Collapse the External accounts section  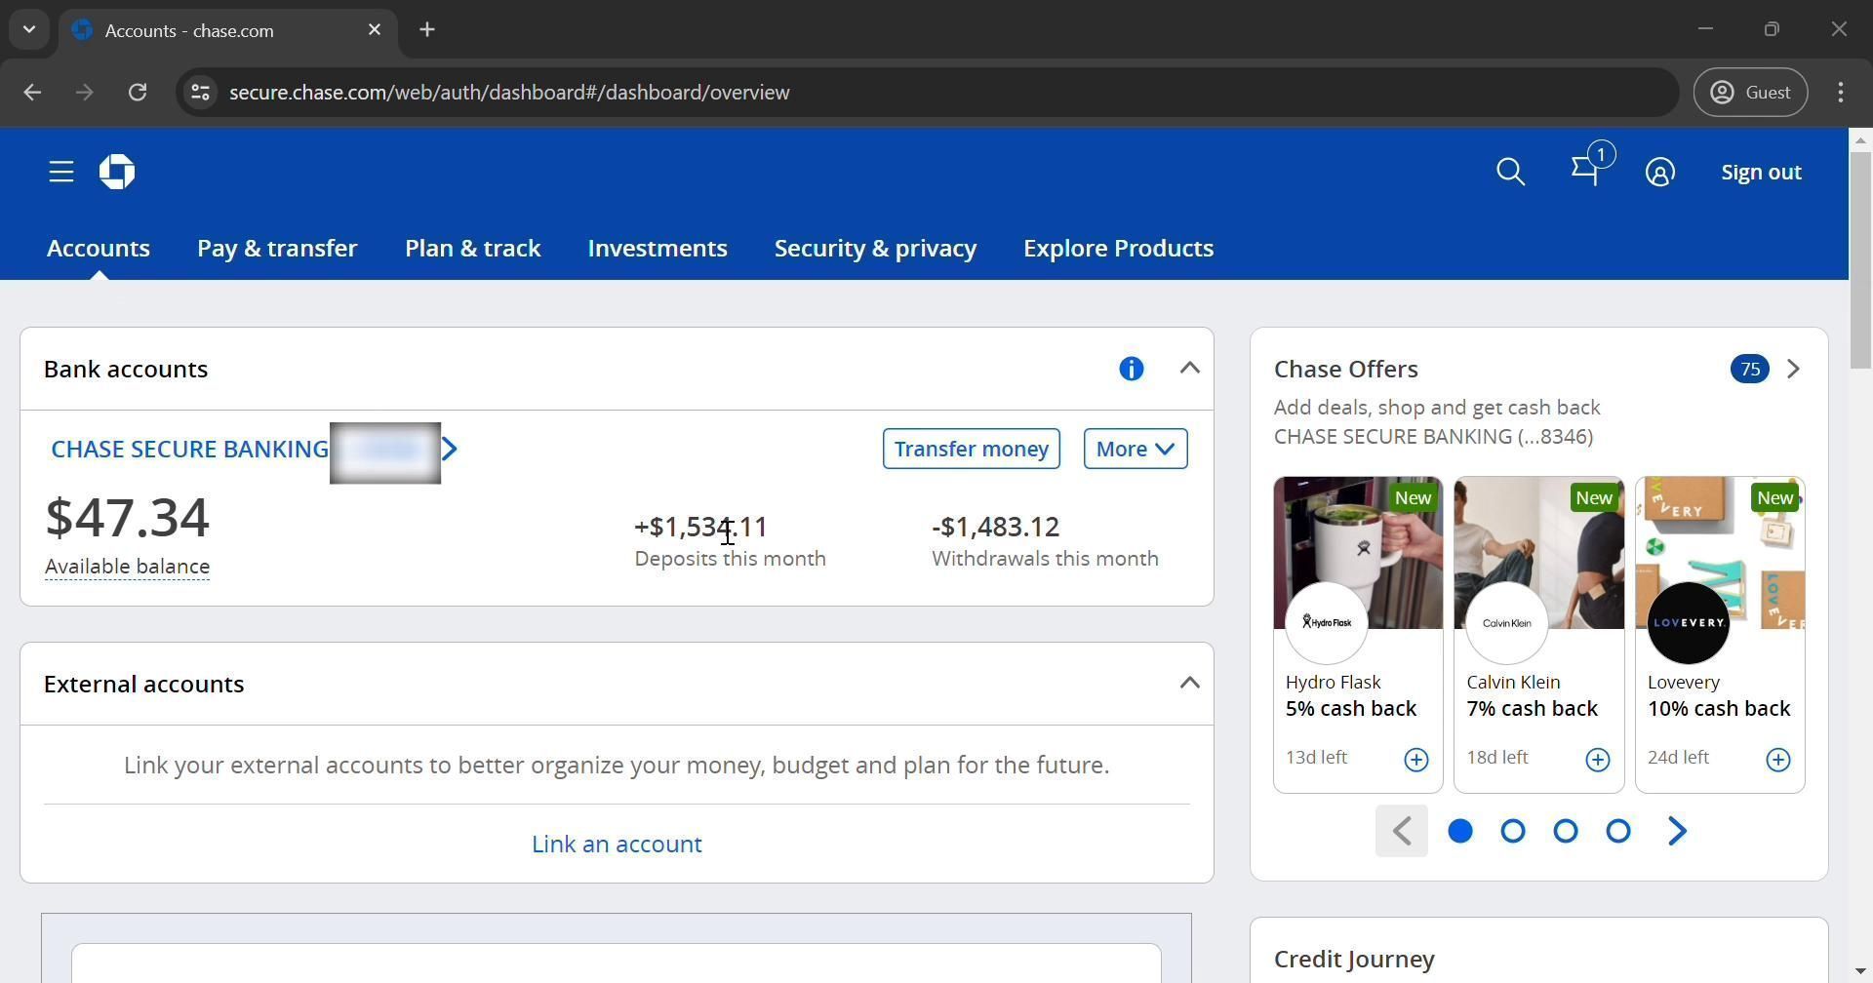coord(1189,684)
